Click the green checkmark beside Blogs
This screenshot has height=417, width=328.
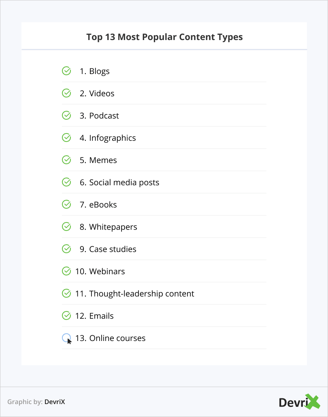coord(66,71)
